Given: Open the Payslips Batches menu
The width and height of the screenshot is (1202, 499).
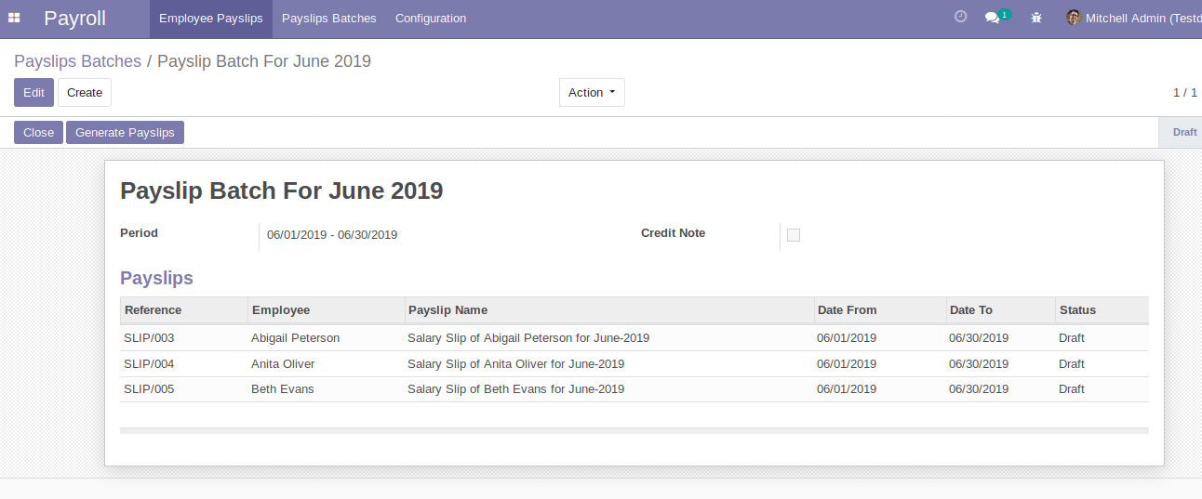Looking at the screenshot, I should pos(329,19).
